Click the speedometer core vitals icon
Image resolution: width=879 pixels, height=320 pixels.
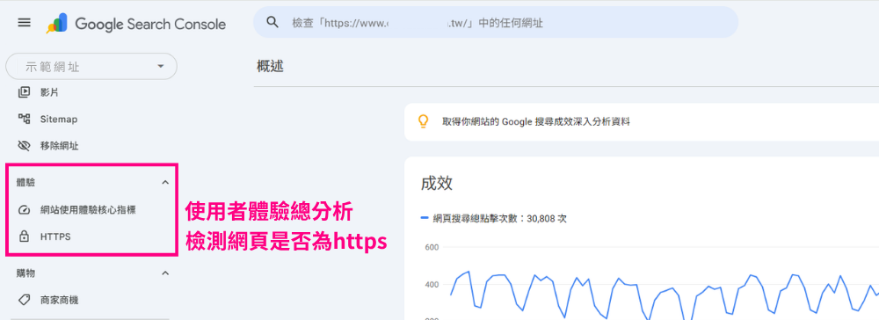[x=24, y=210]
